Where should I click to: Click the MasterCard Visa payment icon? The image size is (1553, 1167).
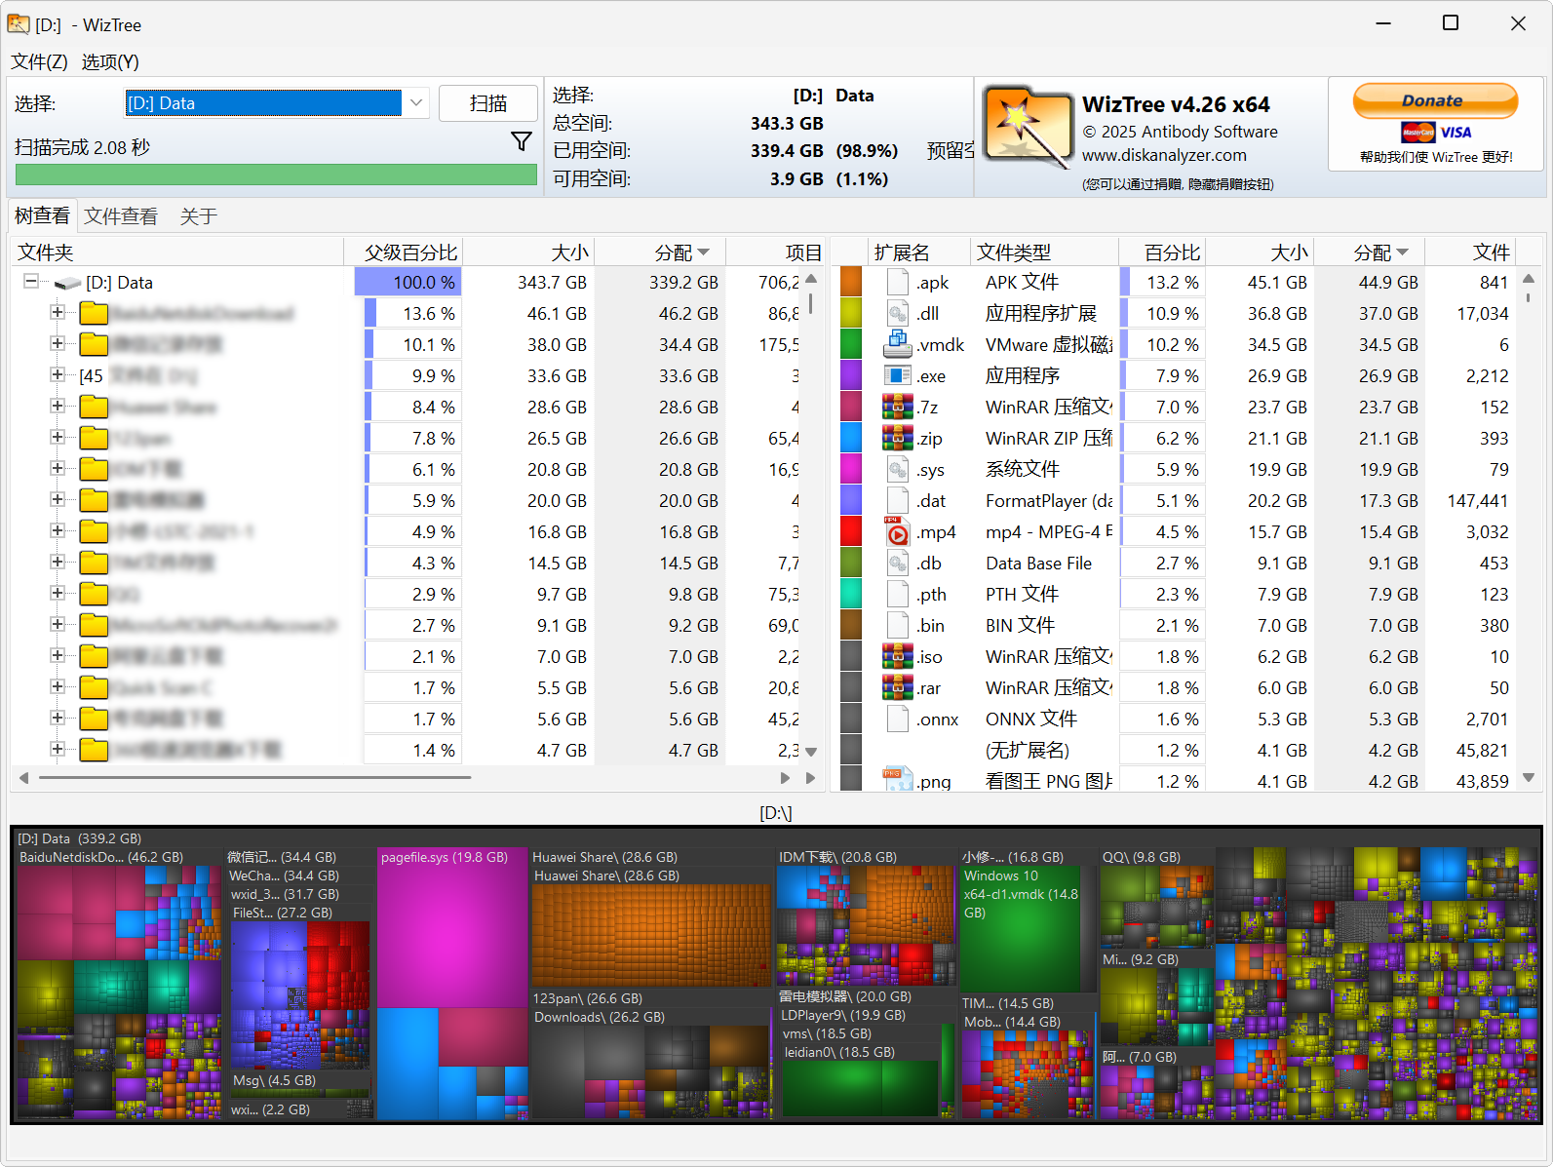(x=1436, y=133)
